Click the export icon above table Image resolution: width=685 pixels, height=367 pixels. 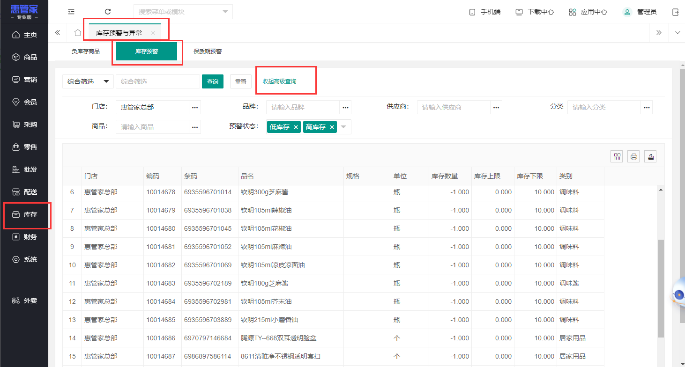(x=650, y=157)
